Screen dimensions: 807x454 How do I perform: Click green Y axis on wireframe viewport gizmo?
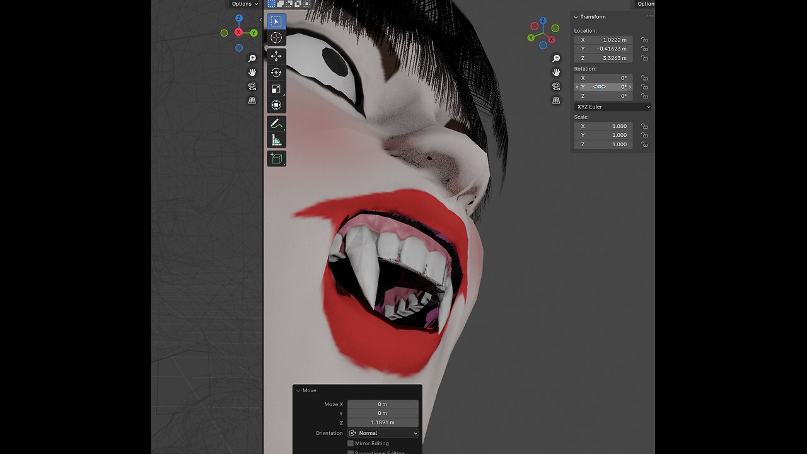point(254,33)
